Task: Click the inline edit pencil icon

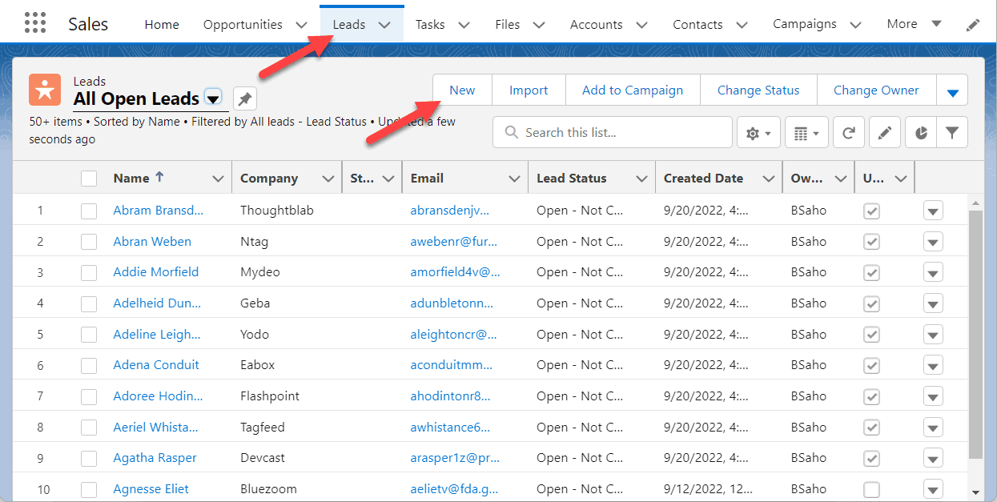Action: pos(884,132)
